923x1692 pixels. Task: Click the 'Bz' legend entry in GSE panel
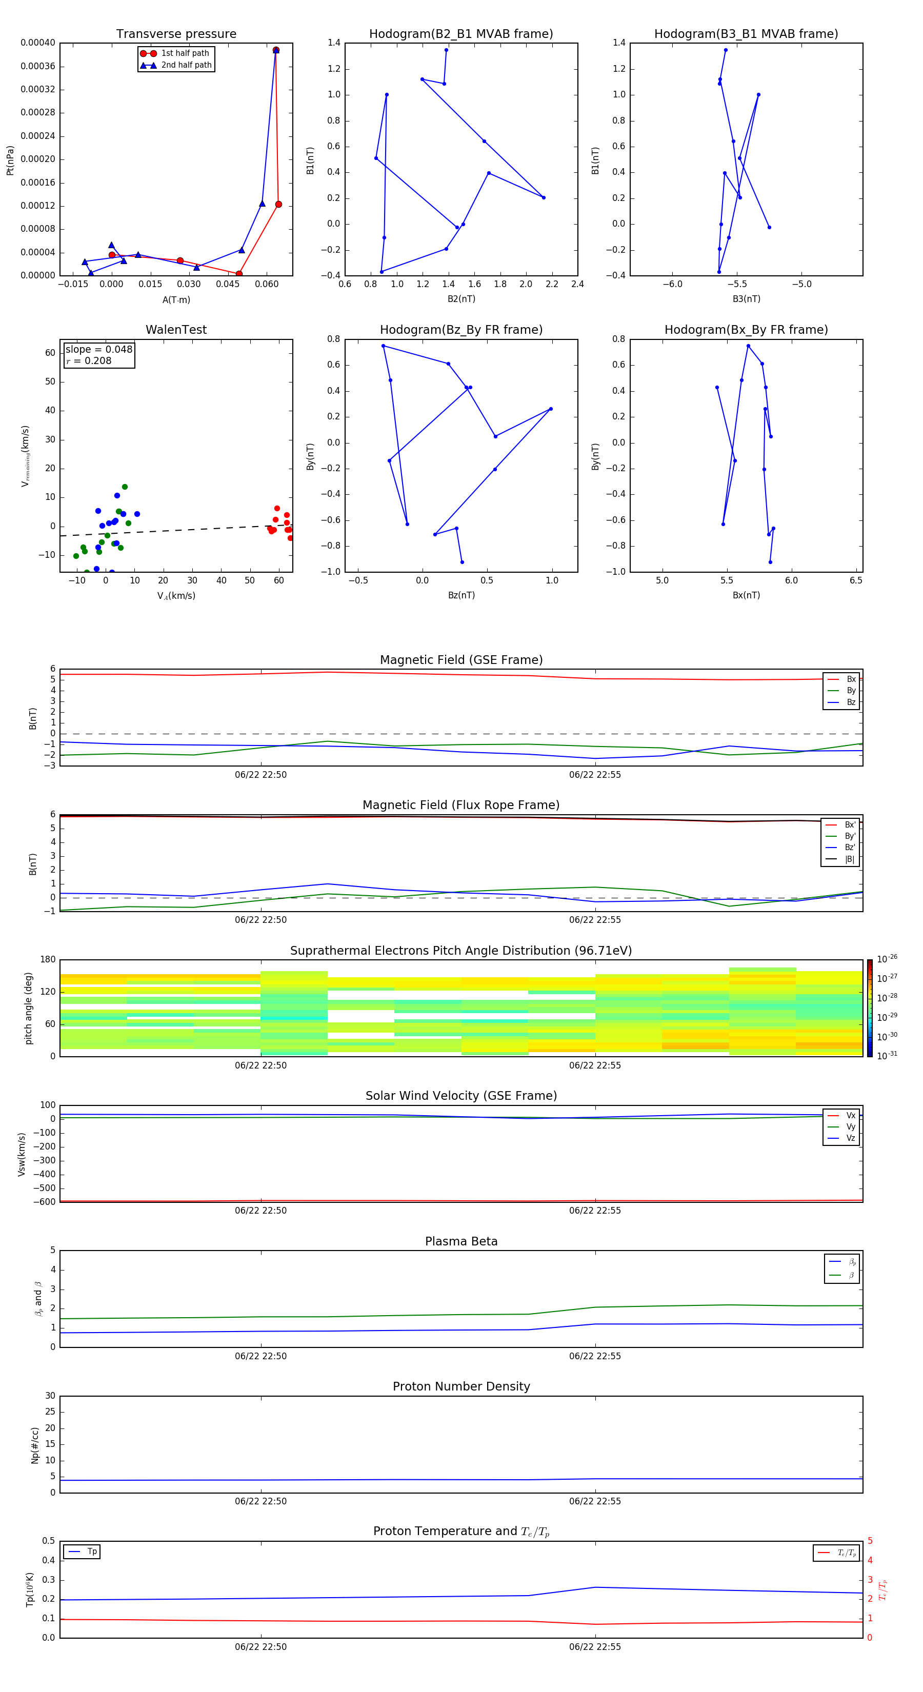(841, 703)
